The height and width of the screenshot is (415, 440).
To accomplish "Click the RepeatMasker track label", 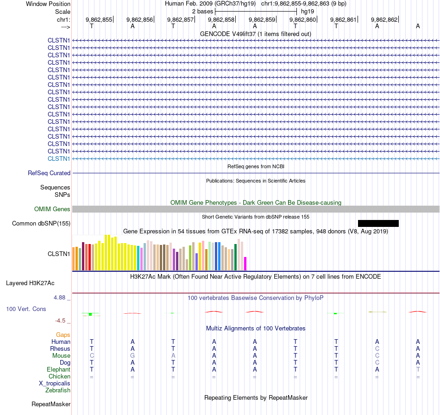I will coord(51,404).
